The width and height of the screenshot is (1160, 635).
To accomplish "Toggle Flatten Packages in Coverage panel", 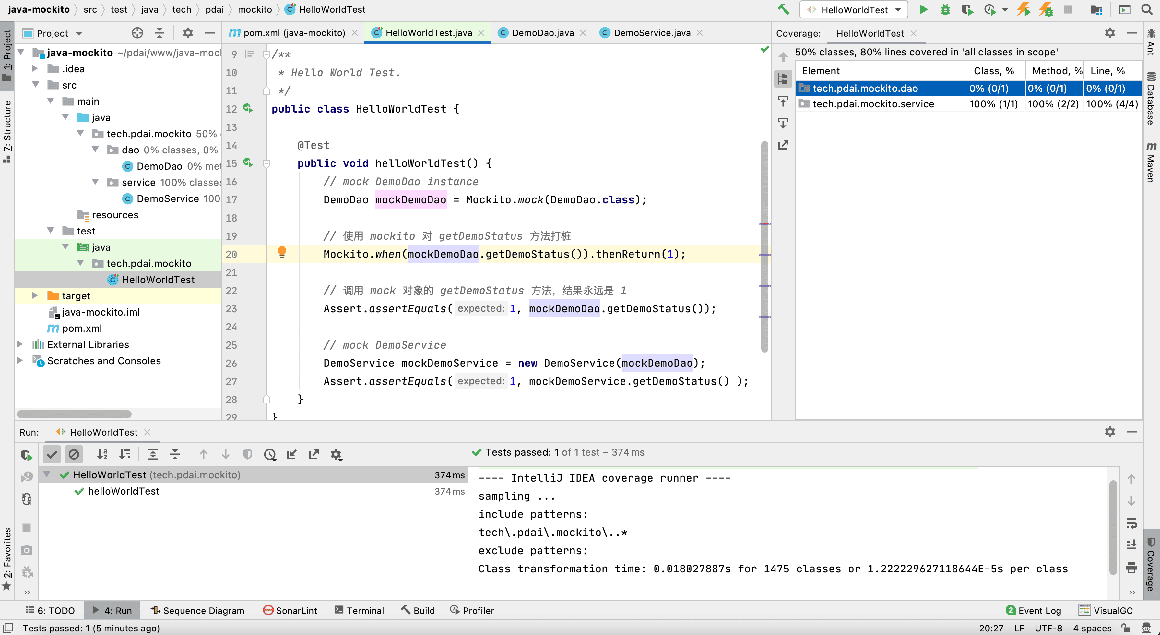I will (x=783, y=79).
